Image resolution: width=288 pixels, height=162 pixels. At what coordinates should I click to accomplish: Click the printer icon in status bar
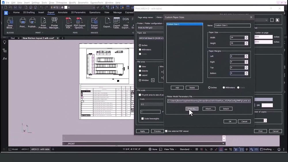click(279, 149)
